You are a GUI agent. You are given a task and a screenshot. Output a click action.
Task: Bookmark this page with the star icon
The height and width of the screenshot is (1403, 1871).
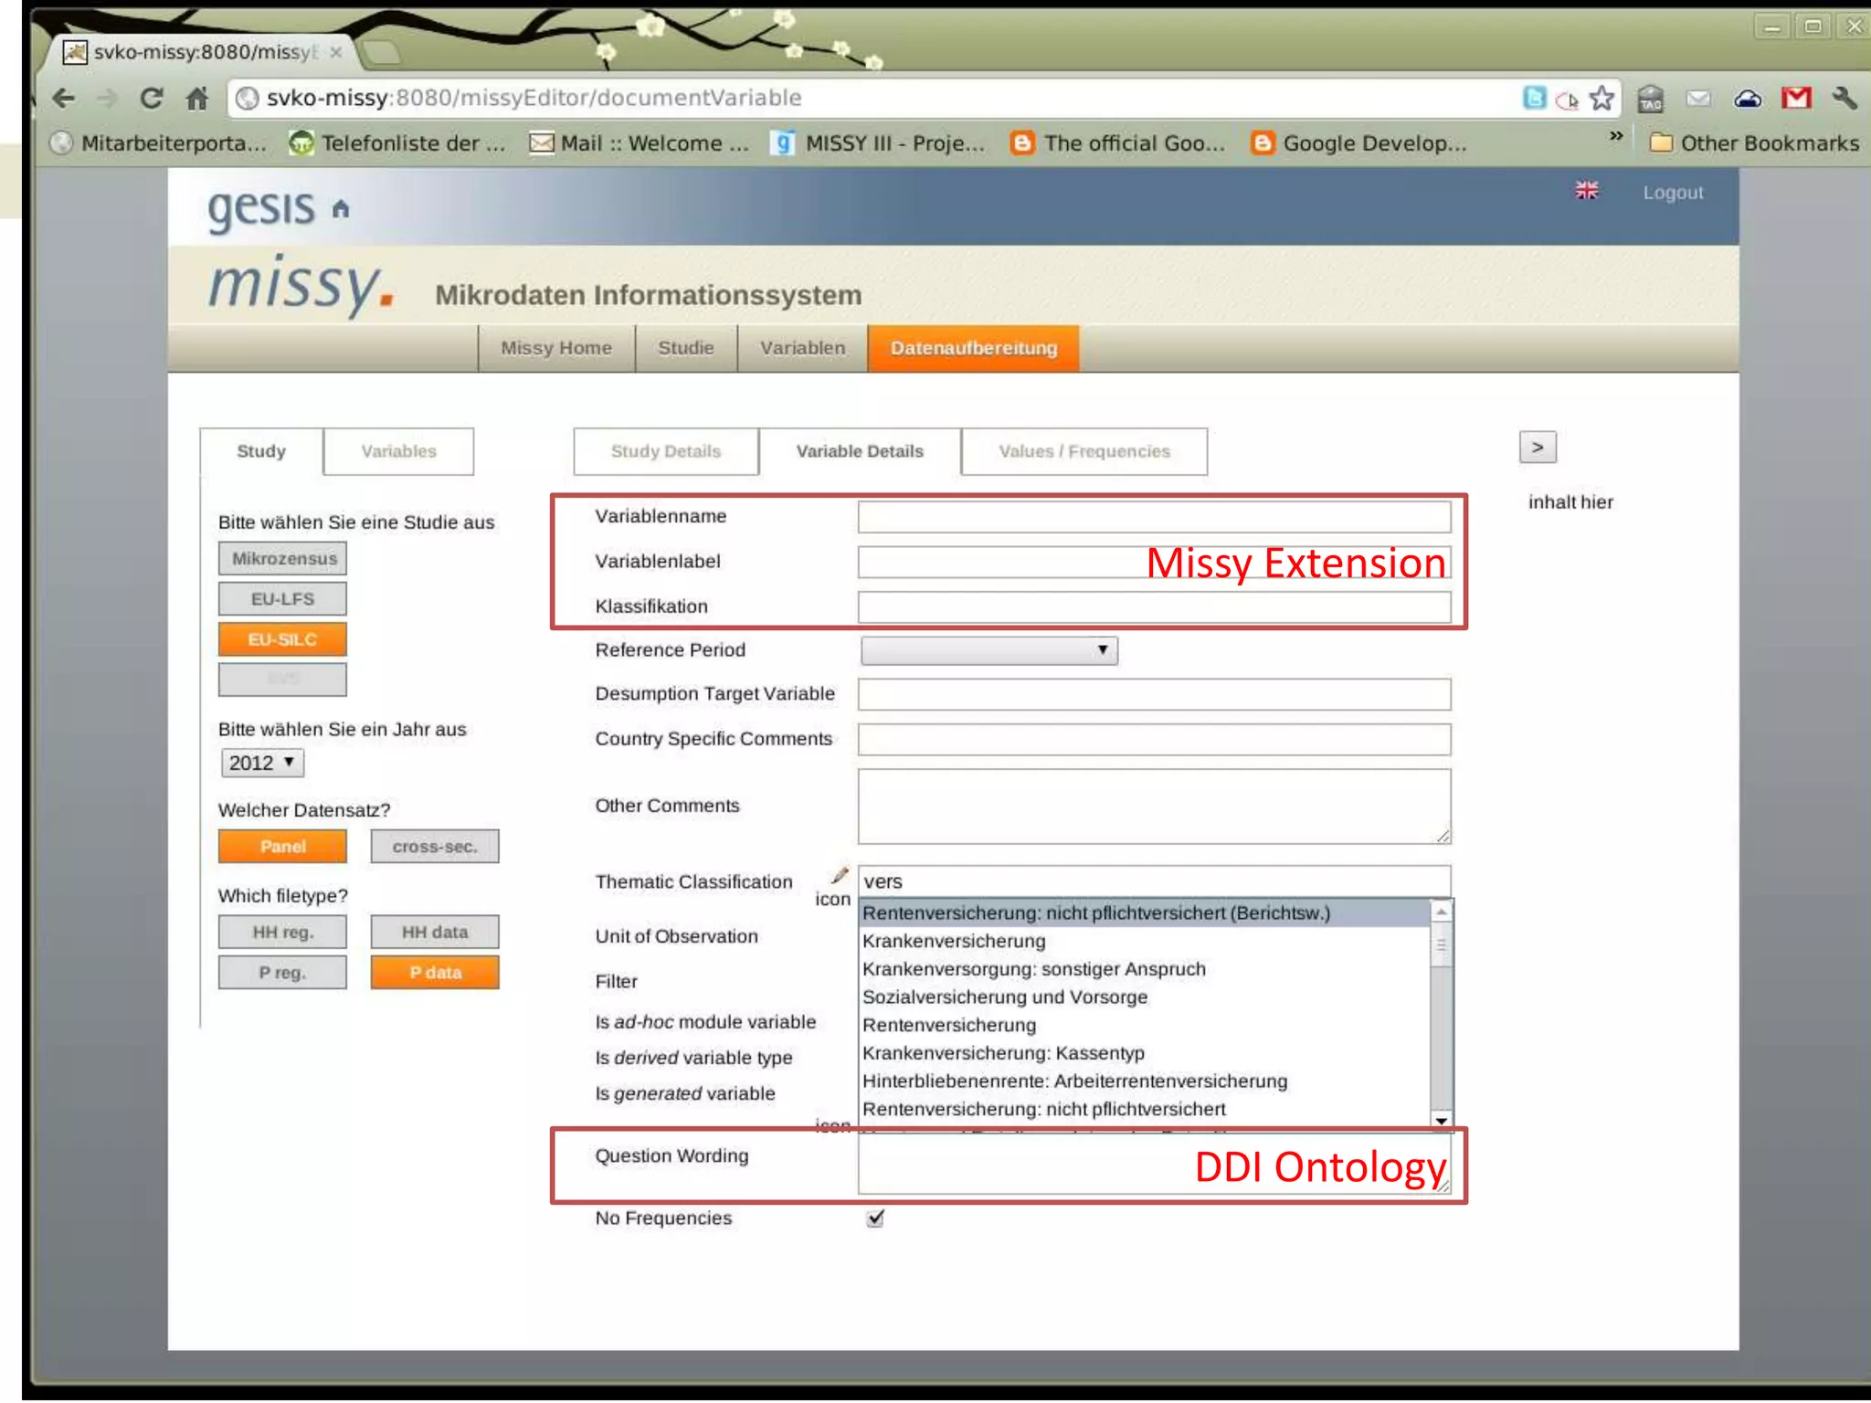point(1601,98)
